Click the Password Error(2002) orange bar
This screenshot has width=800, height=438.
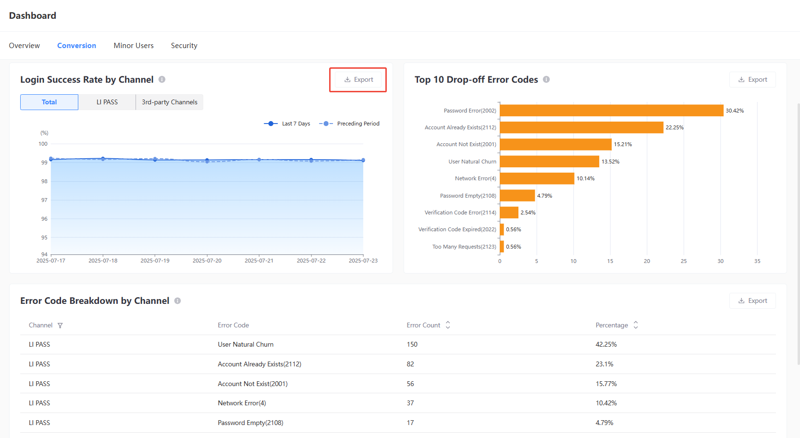611,111
